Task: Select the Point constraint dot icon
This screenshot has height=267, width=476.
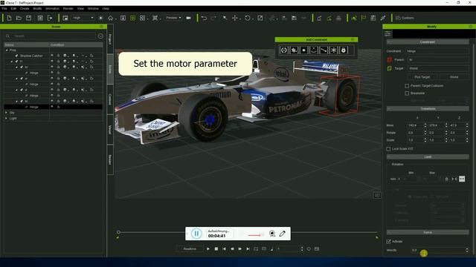Action: [304, 50]
